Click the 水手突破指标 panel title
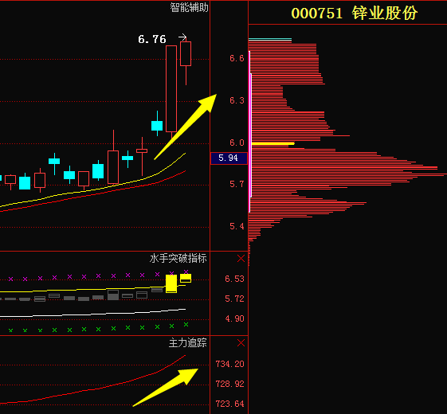 tap(178, 259)
